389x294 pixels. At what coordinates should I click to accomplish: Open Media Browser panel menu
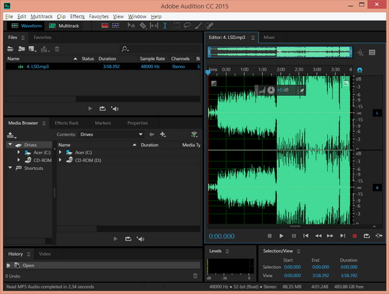44,123
